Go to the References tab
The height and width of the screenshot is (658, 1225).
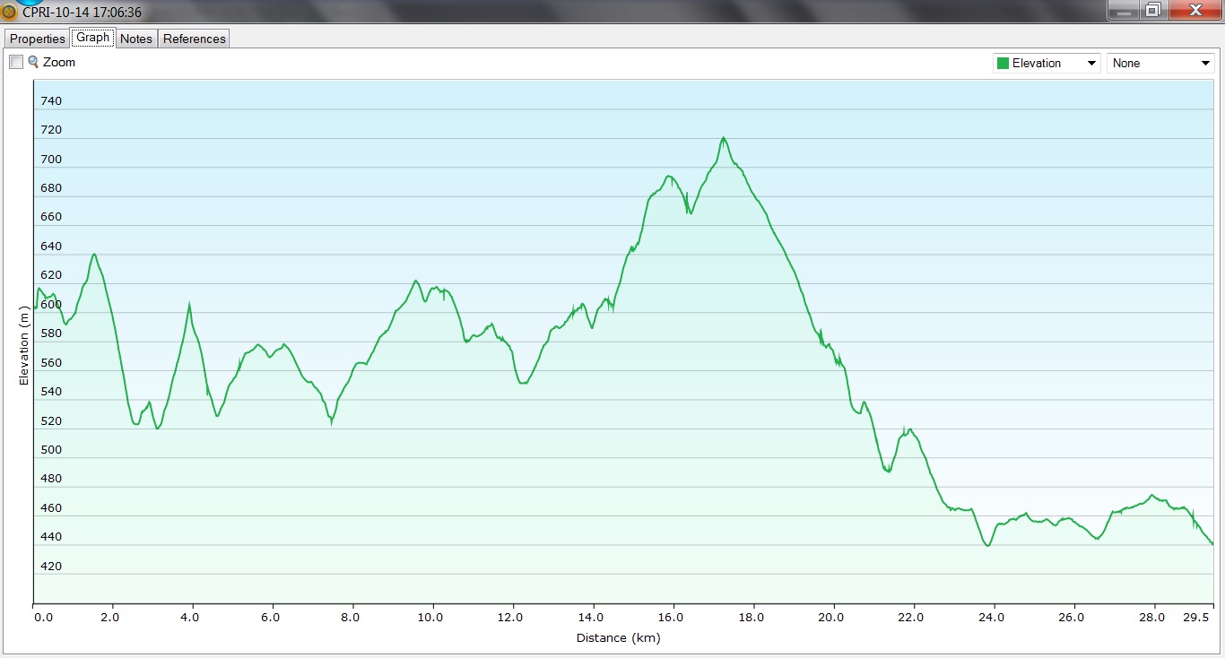click(x=195, y=39)
